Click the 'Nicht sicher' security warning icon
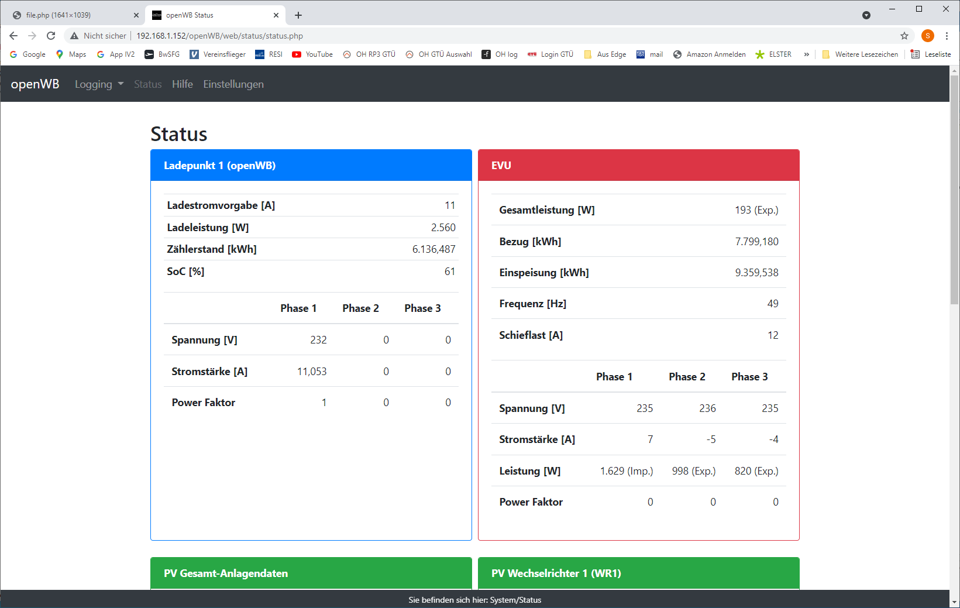This screenshot has height=608, width=960. tap(74, 36)
